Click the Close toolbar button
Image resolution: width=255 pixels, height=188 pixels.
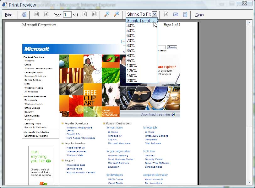pos(199,15)
